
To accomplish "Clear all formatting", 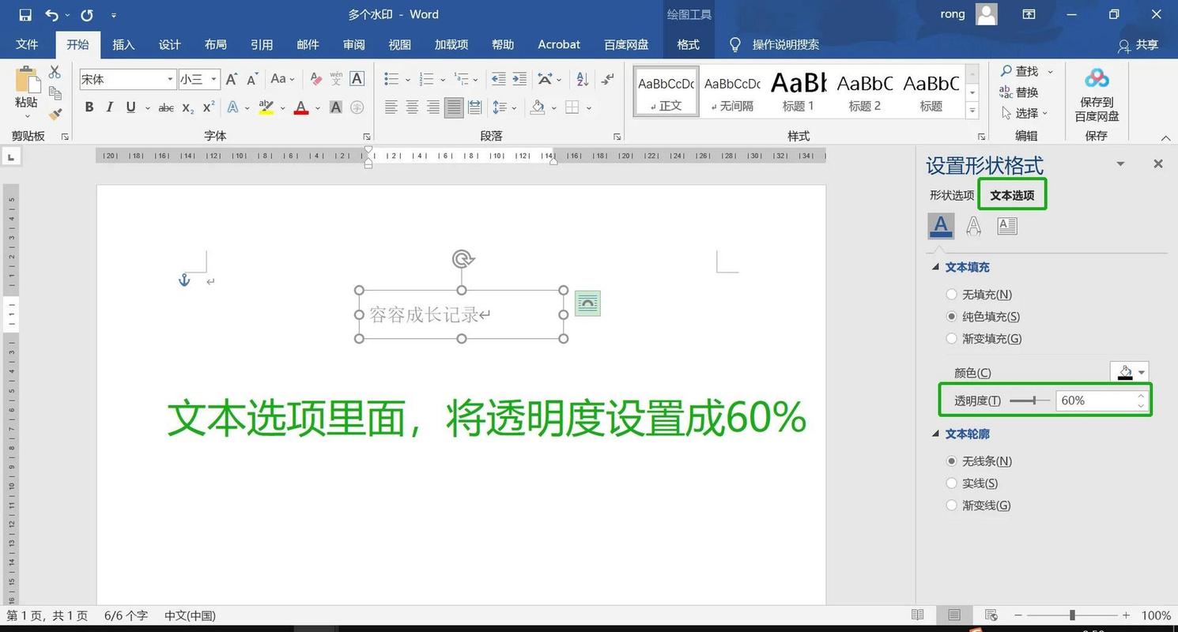I will pos(315,79).
